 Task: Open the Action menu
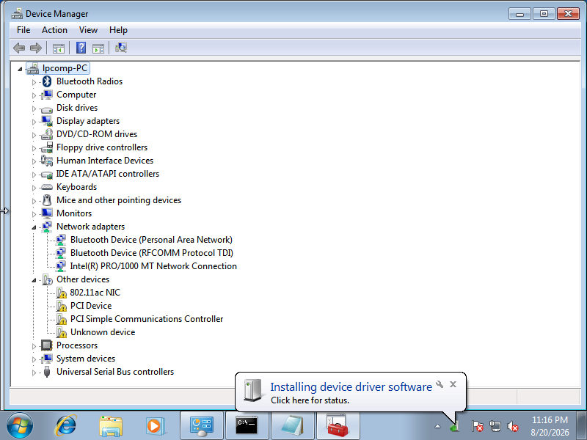[54, 30]
